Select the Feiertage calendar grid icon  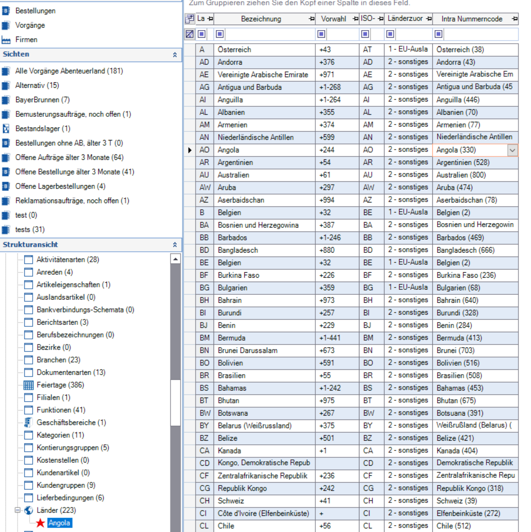[29, 385]
